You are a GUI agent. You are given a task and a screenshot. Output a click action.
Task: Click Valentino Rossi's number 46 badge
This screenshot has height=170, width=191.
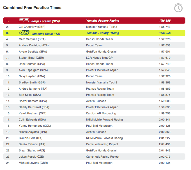[x=24, y=33]
